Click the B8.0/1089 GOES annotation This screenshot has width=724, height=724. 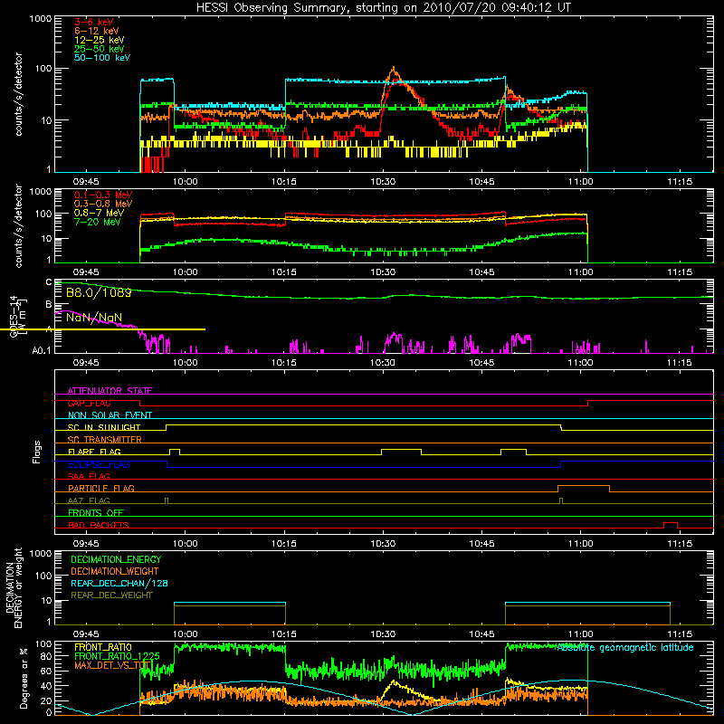tap(99, 292)
